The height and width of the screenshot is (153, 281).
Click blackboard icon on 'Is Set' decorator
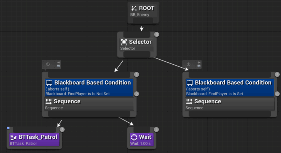pyautogui.click(x=190, y=83)
